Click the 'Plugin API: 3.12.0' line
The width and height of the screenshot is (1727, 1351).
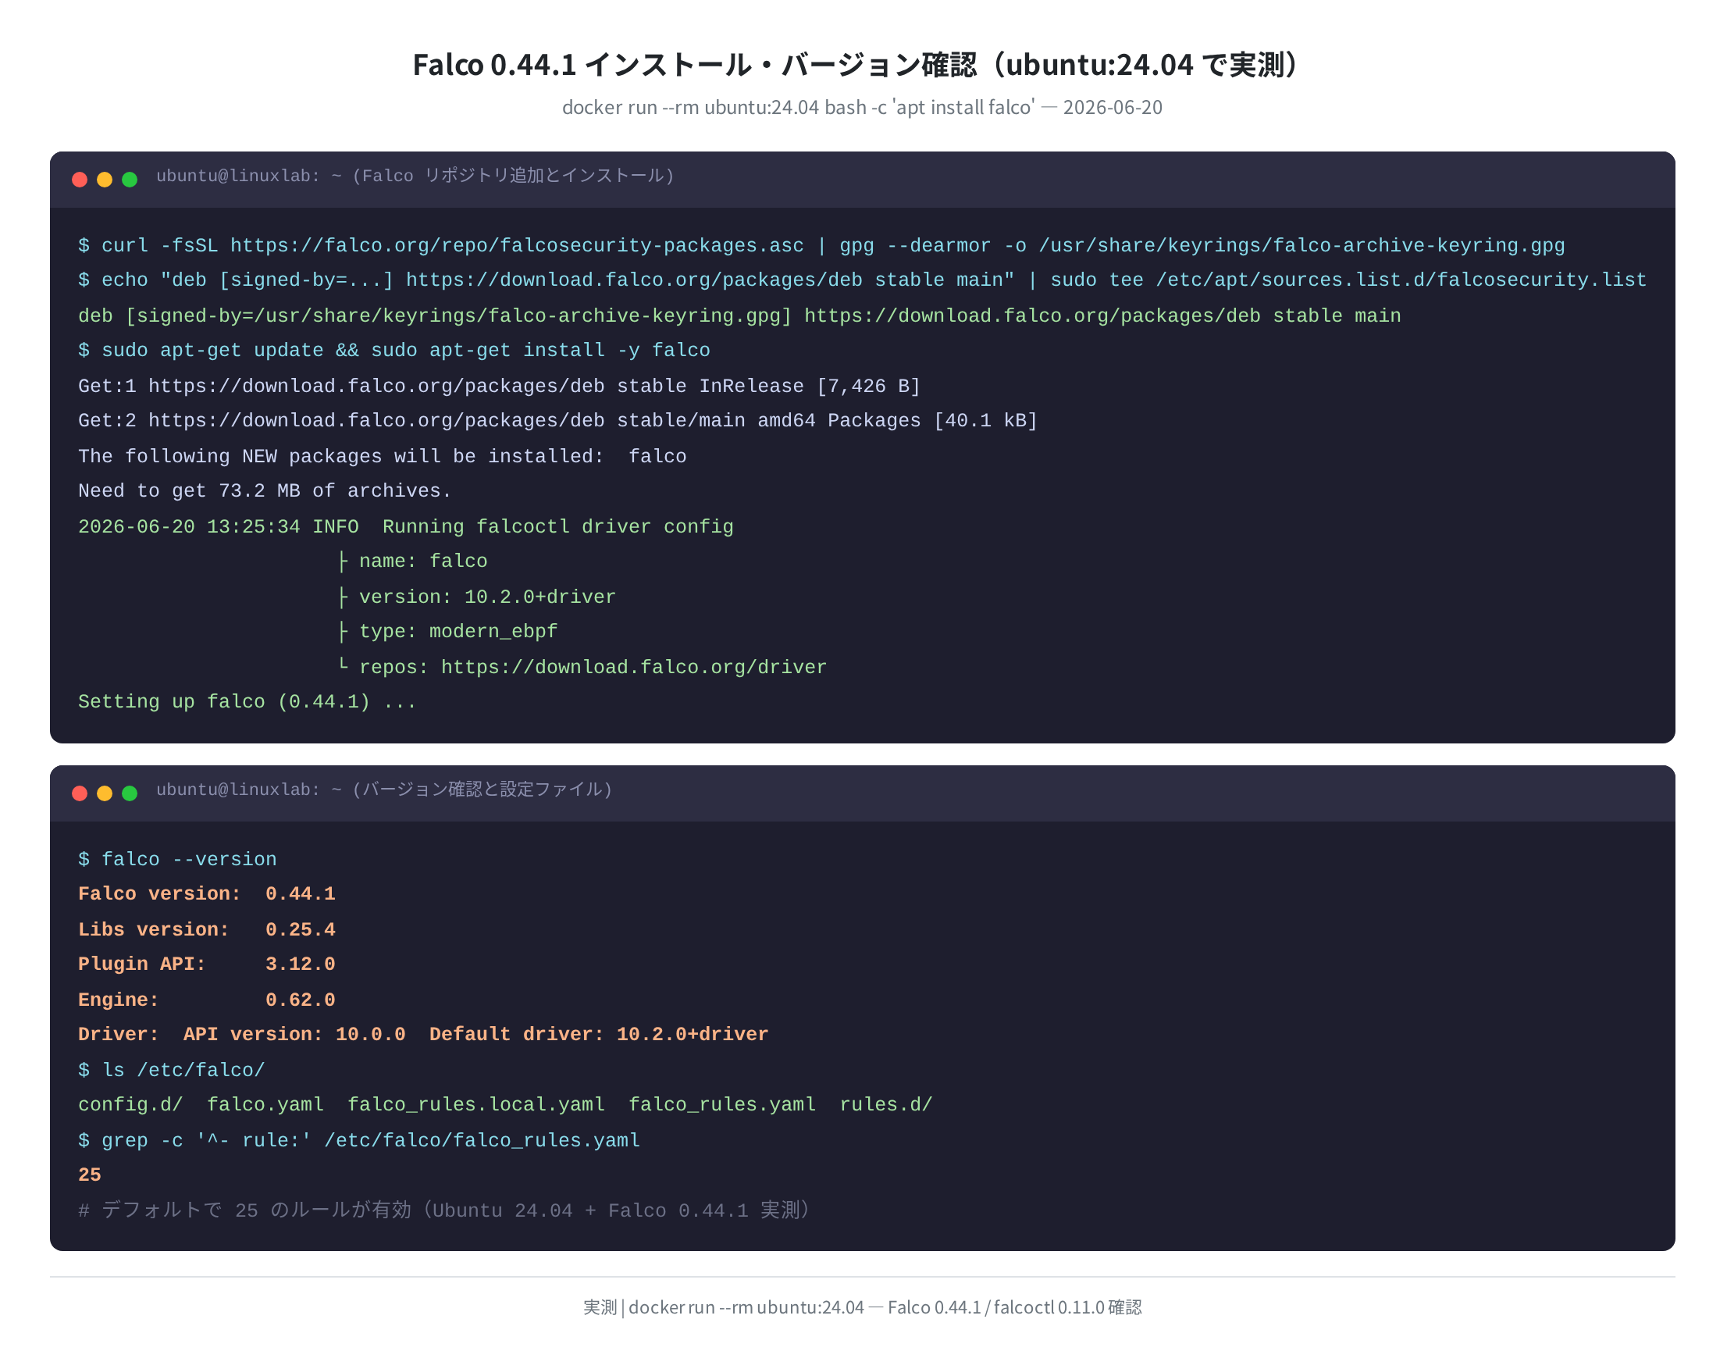tap(206, 965)
